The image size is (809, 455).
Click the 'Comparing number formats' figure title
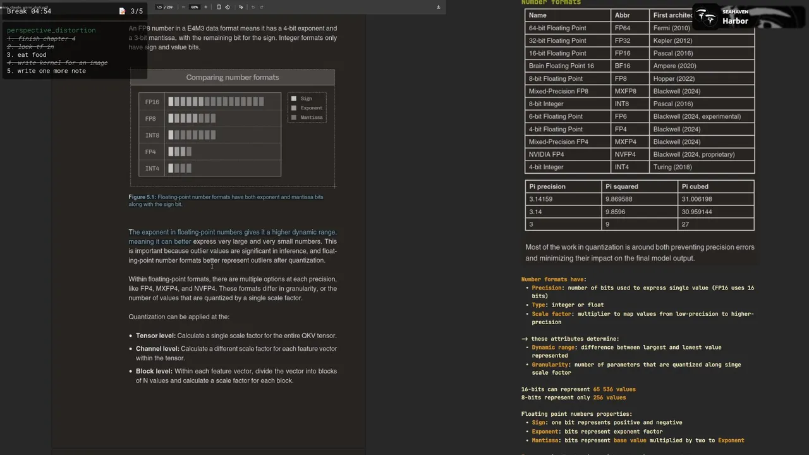(x=232, y=77)
